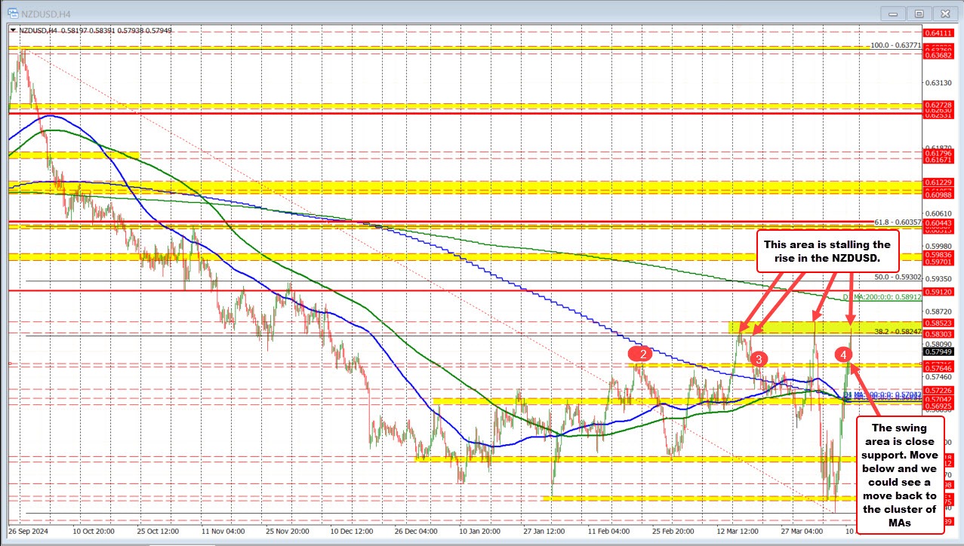Select the 'stalling the rise' annotation box

829,252
